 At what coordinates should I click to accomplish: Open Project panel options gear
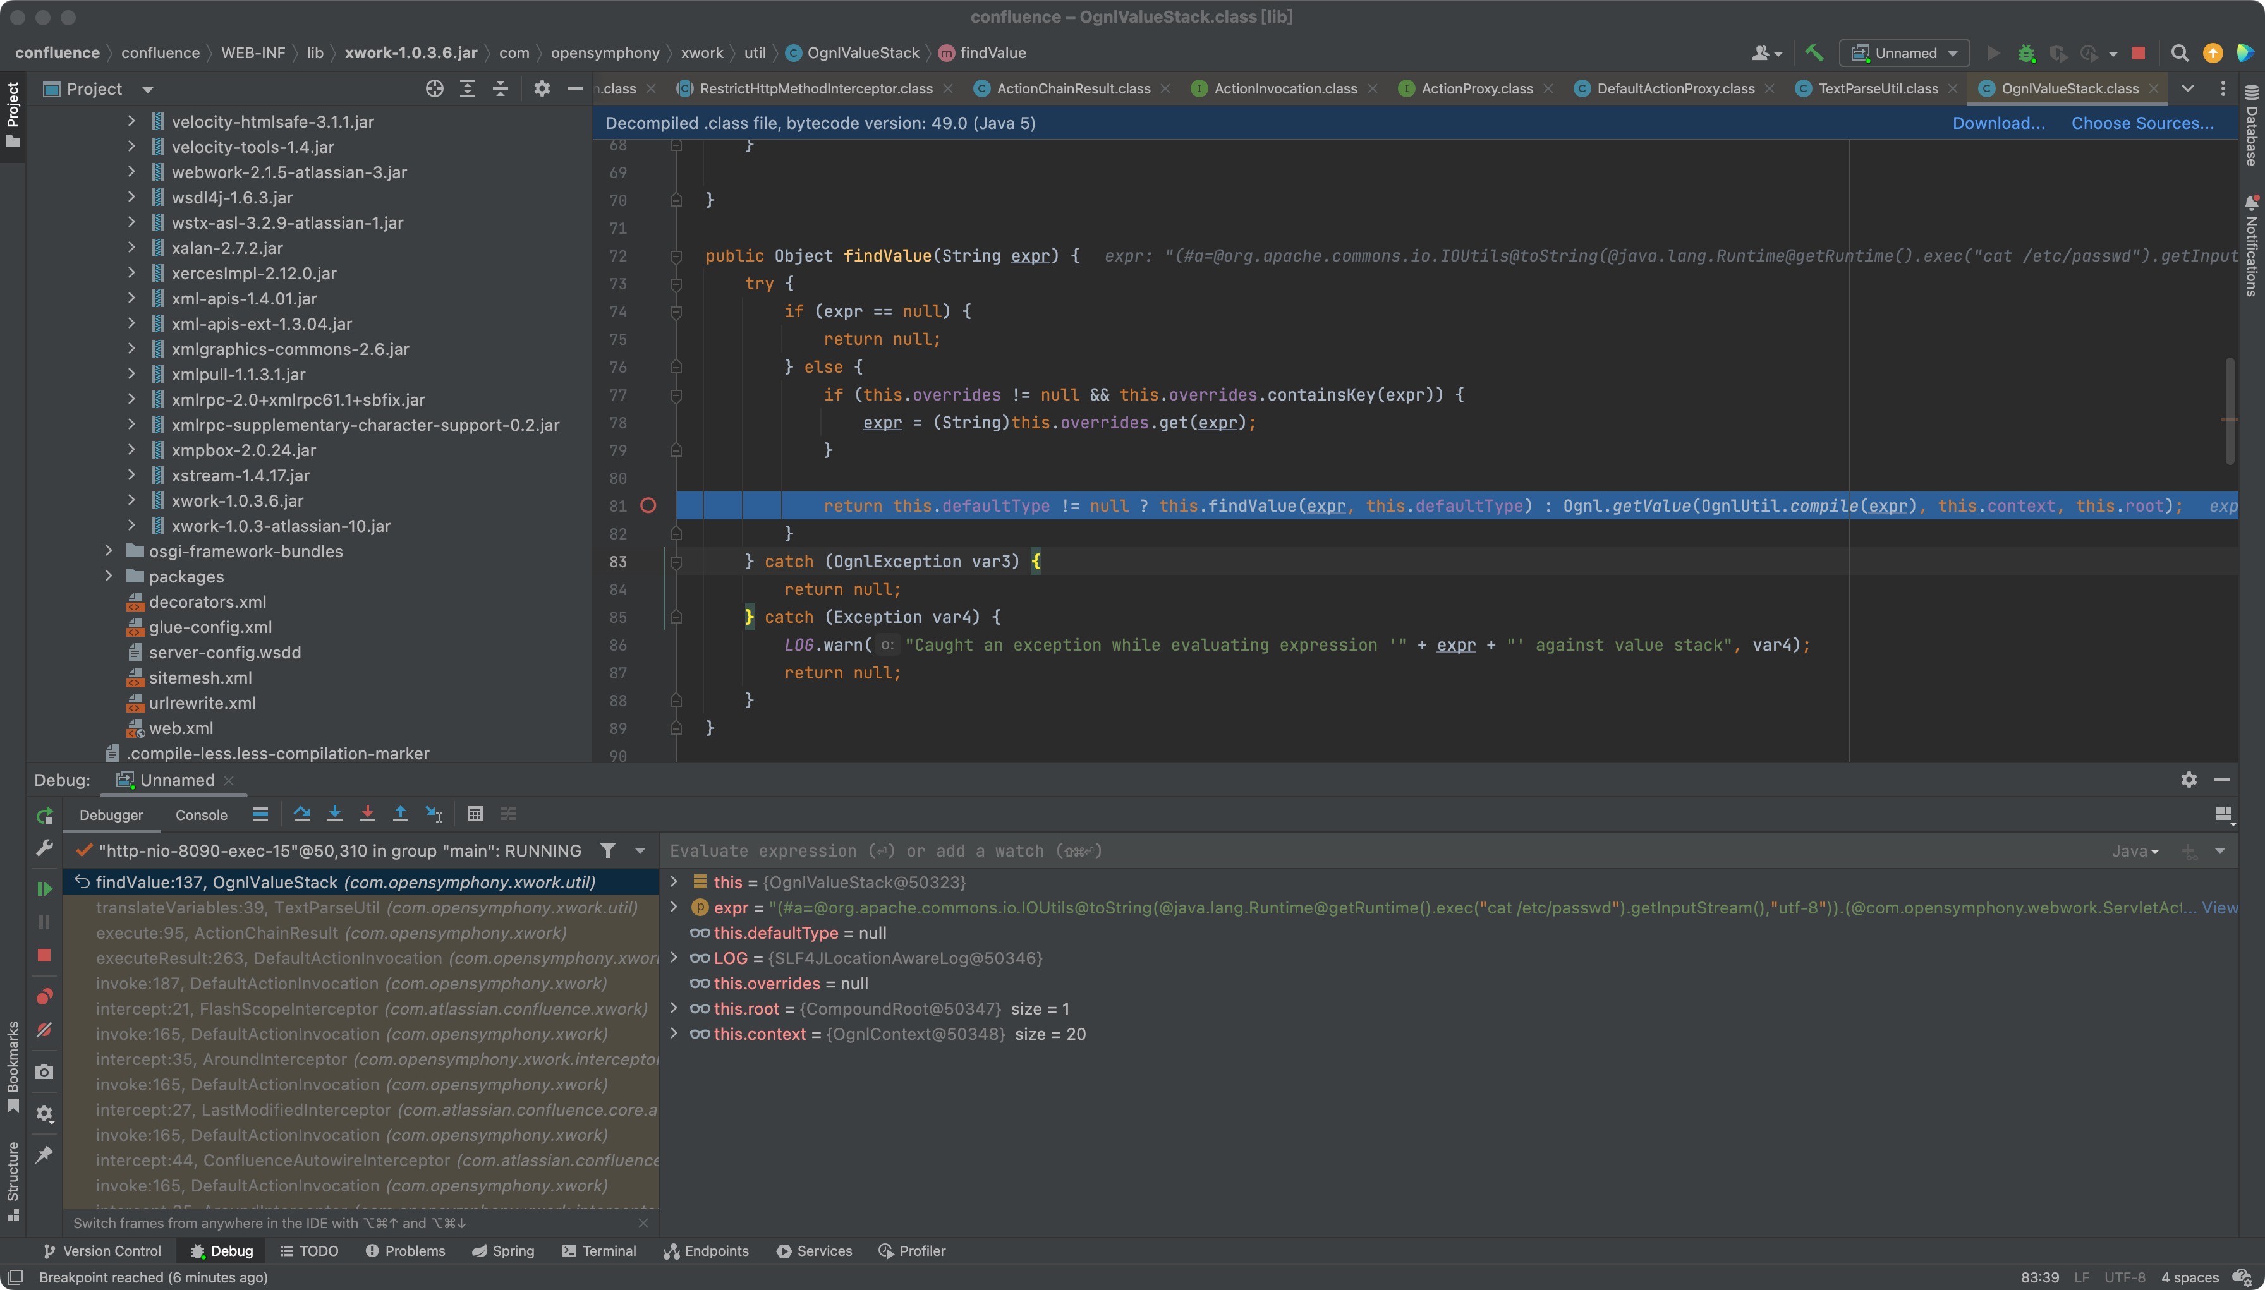point(542,88)
